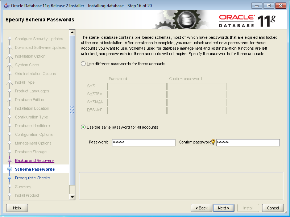Click the password warning lightbulb icon

coord(213,142)
